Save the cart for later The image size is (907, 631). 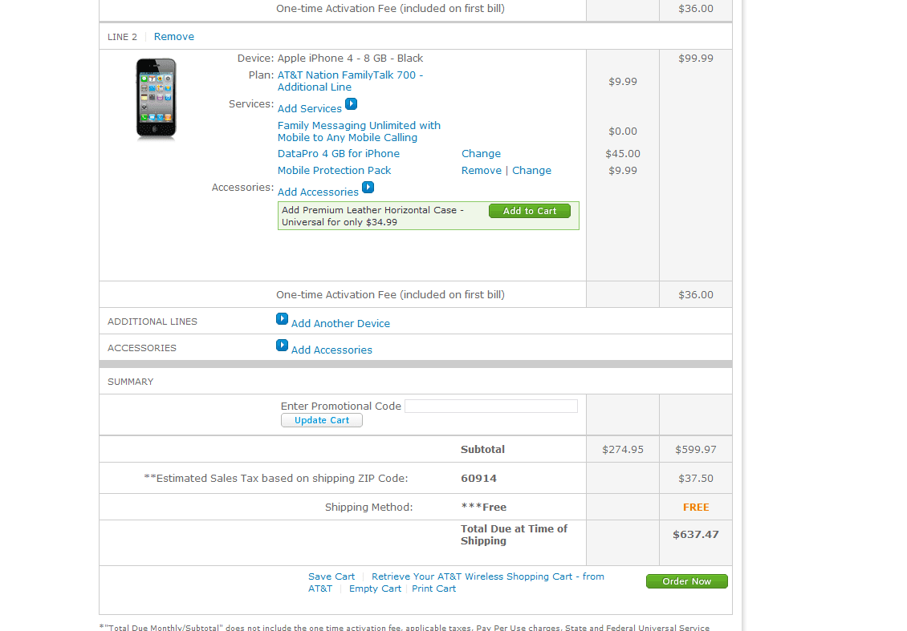pos(331,576)
